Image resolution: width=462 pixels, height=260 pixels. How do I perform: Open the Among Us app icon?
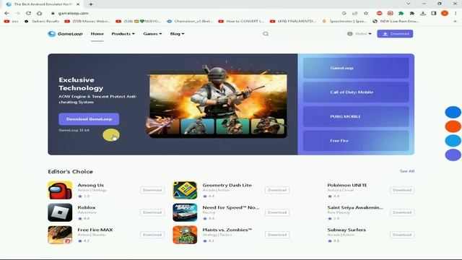[x=60, y=190]
